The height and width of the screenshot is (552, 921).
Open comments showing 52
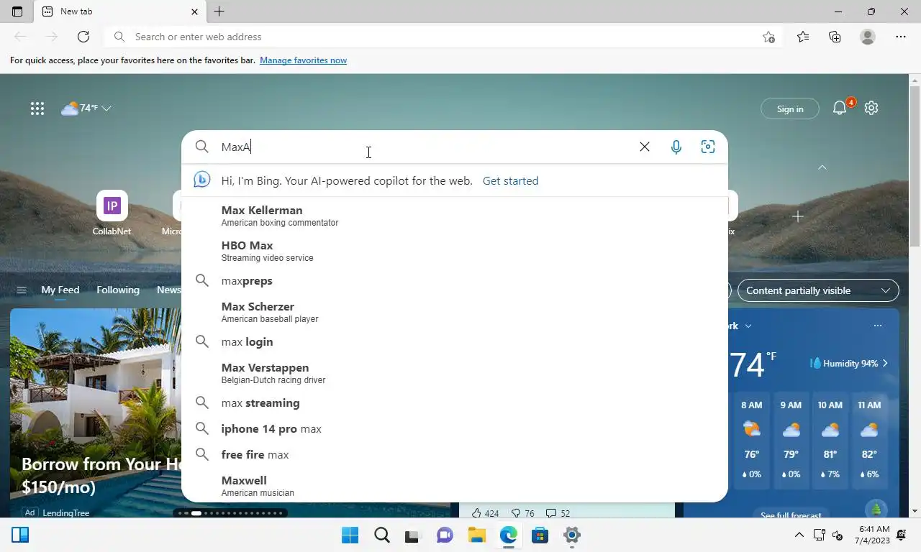click(558, 513)
